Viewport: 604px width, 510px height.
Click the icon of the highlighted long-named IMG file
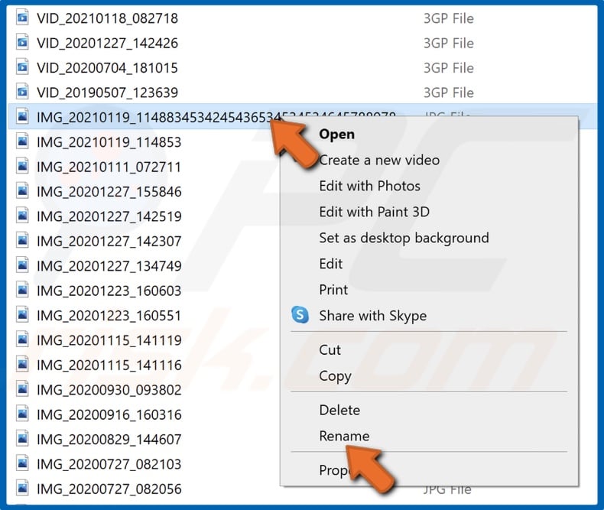point(22,117)
